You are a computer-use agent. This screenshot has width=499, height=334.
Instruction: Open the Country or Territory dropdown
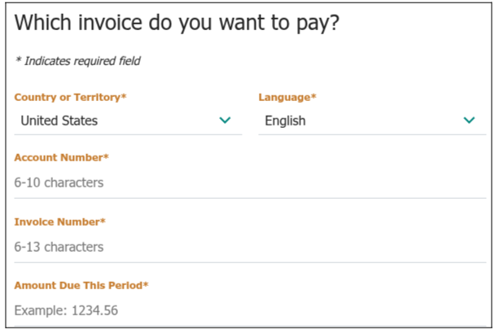tap(128, 121)
